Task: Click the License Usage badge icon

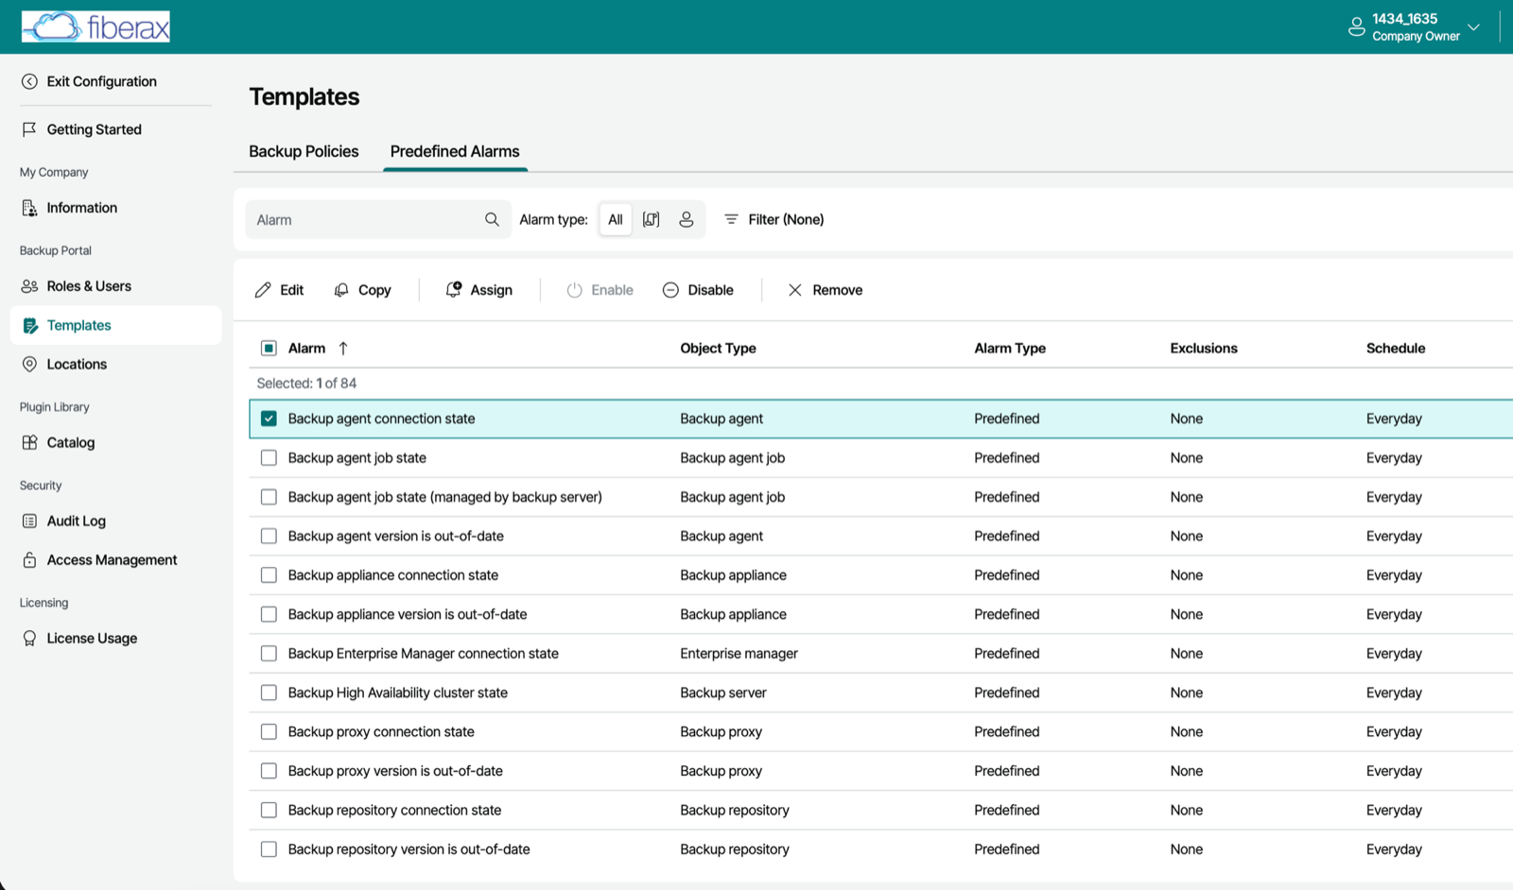Action: [29, 639]
